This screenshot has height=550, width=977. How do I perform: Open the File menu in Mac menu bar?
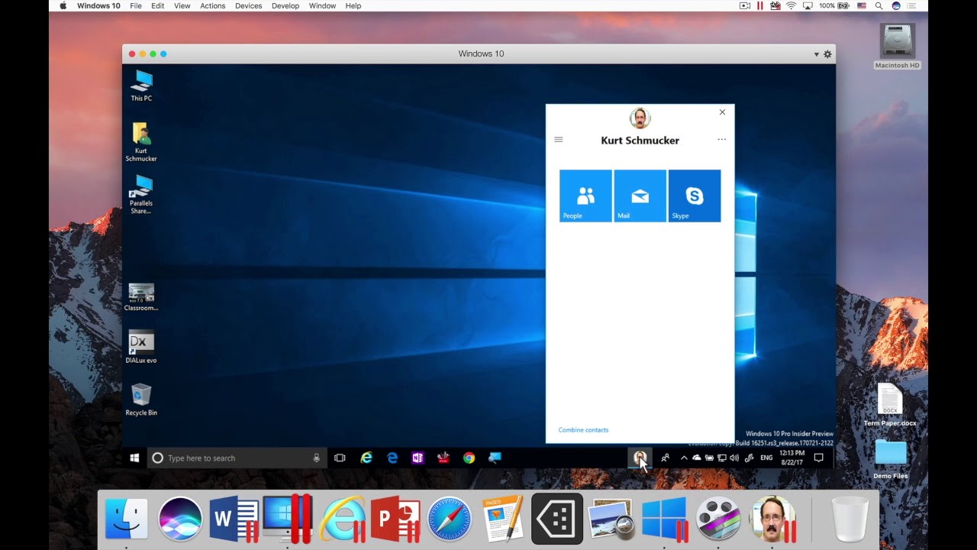coord(136,5)
